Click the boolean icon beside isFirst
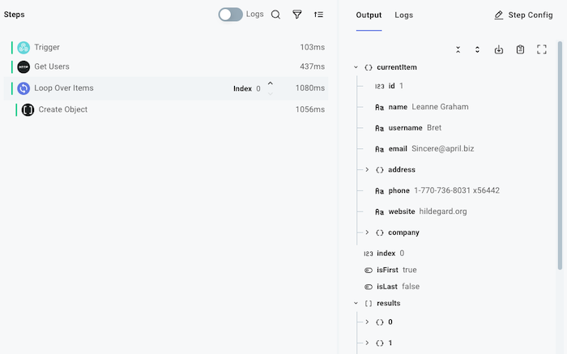The height and width of the screenshot is (354, 567). pyautogui.click(x=368, y=271)
